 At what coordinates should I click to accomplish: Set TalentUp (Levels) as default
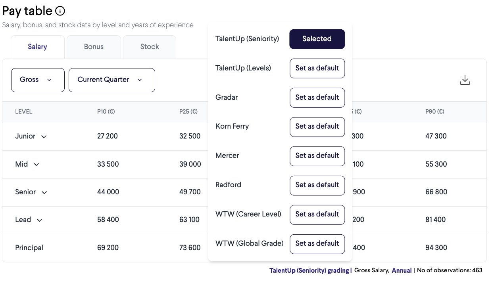(317, 68)
